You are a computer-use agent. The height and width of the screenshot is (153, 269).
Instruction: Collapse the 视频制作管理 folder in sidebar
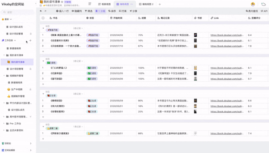(x=4, y=75)
